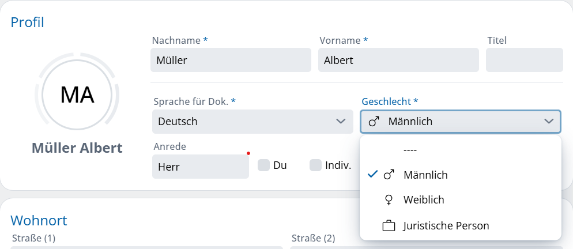
Task: Click the MA initials avatar circle
Action: 77,95
